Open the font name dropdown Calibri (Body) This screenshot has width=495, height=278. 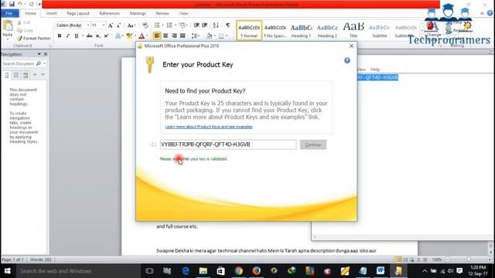click(x=88, y=25)
